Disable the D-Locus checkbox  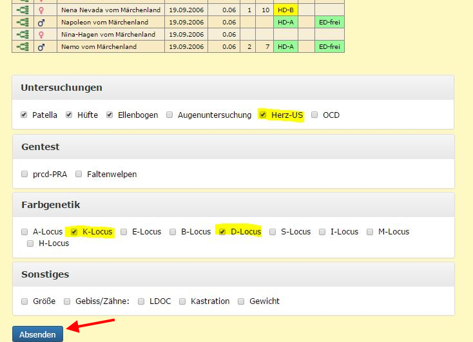[222, 232]
